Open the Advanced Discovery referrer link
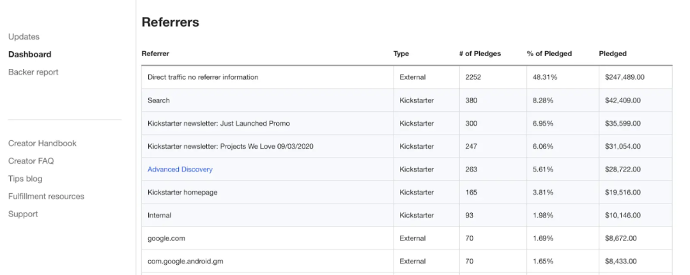690x275 pixels. 180,170
